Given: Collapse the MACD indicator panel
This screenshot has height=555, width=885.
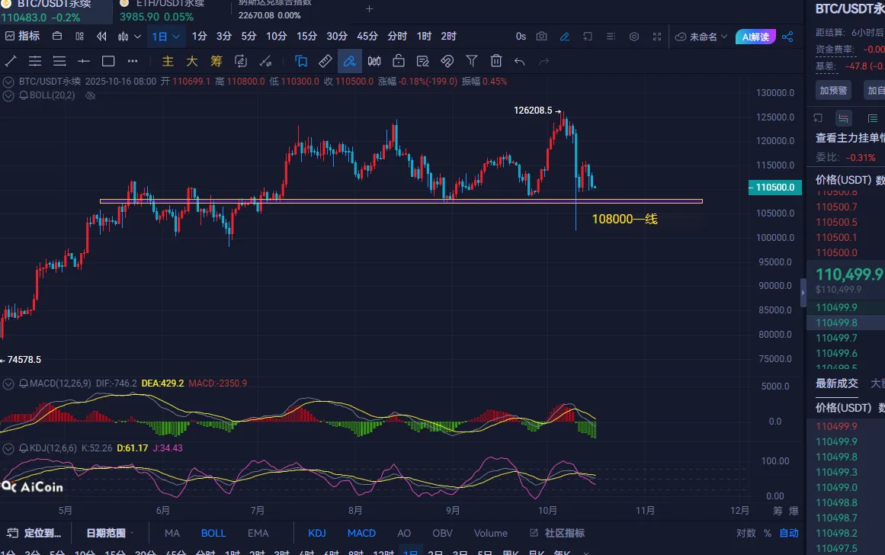Looking at the screenshot, I should coord(8,383).
